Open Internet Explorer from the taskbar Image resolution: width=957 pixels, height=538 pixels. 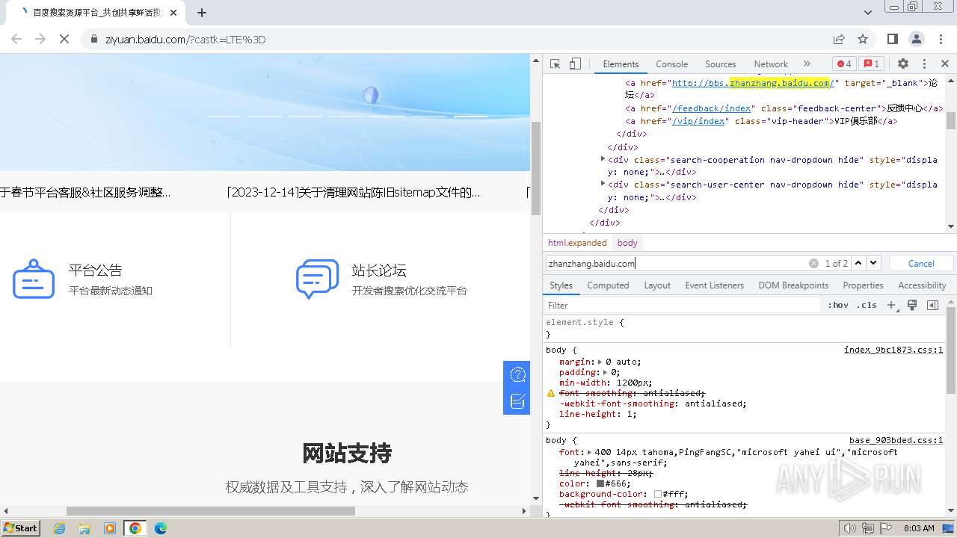[x=60, y=528]
